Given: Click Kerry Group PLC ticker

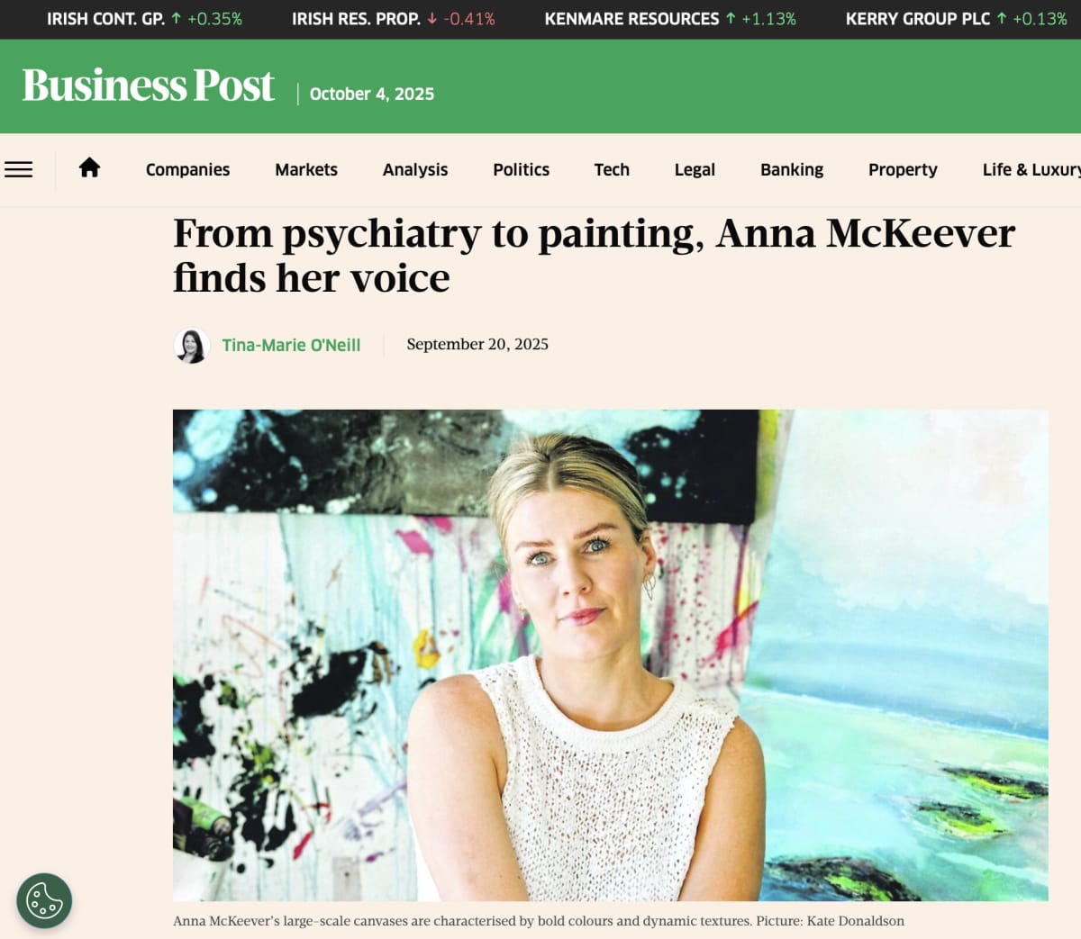Looking at the screenshot, I should (956, 19).
